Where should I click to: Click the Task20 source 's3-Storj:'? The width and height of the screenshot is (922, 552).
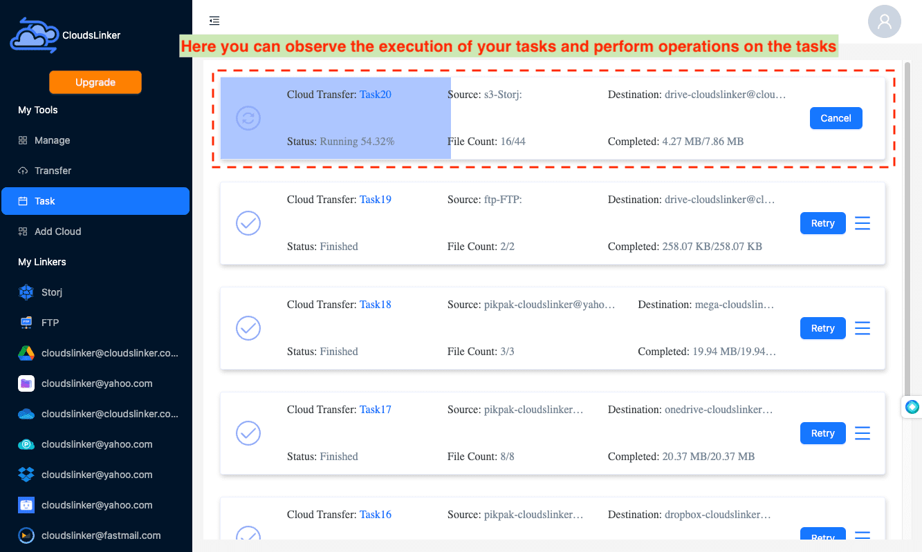point(503,94)
